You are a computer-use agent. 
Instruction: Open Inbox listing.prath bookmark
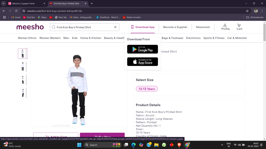tap(81, 17)
